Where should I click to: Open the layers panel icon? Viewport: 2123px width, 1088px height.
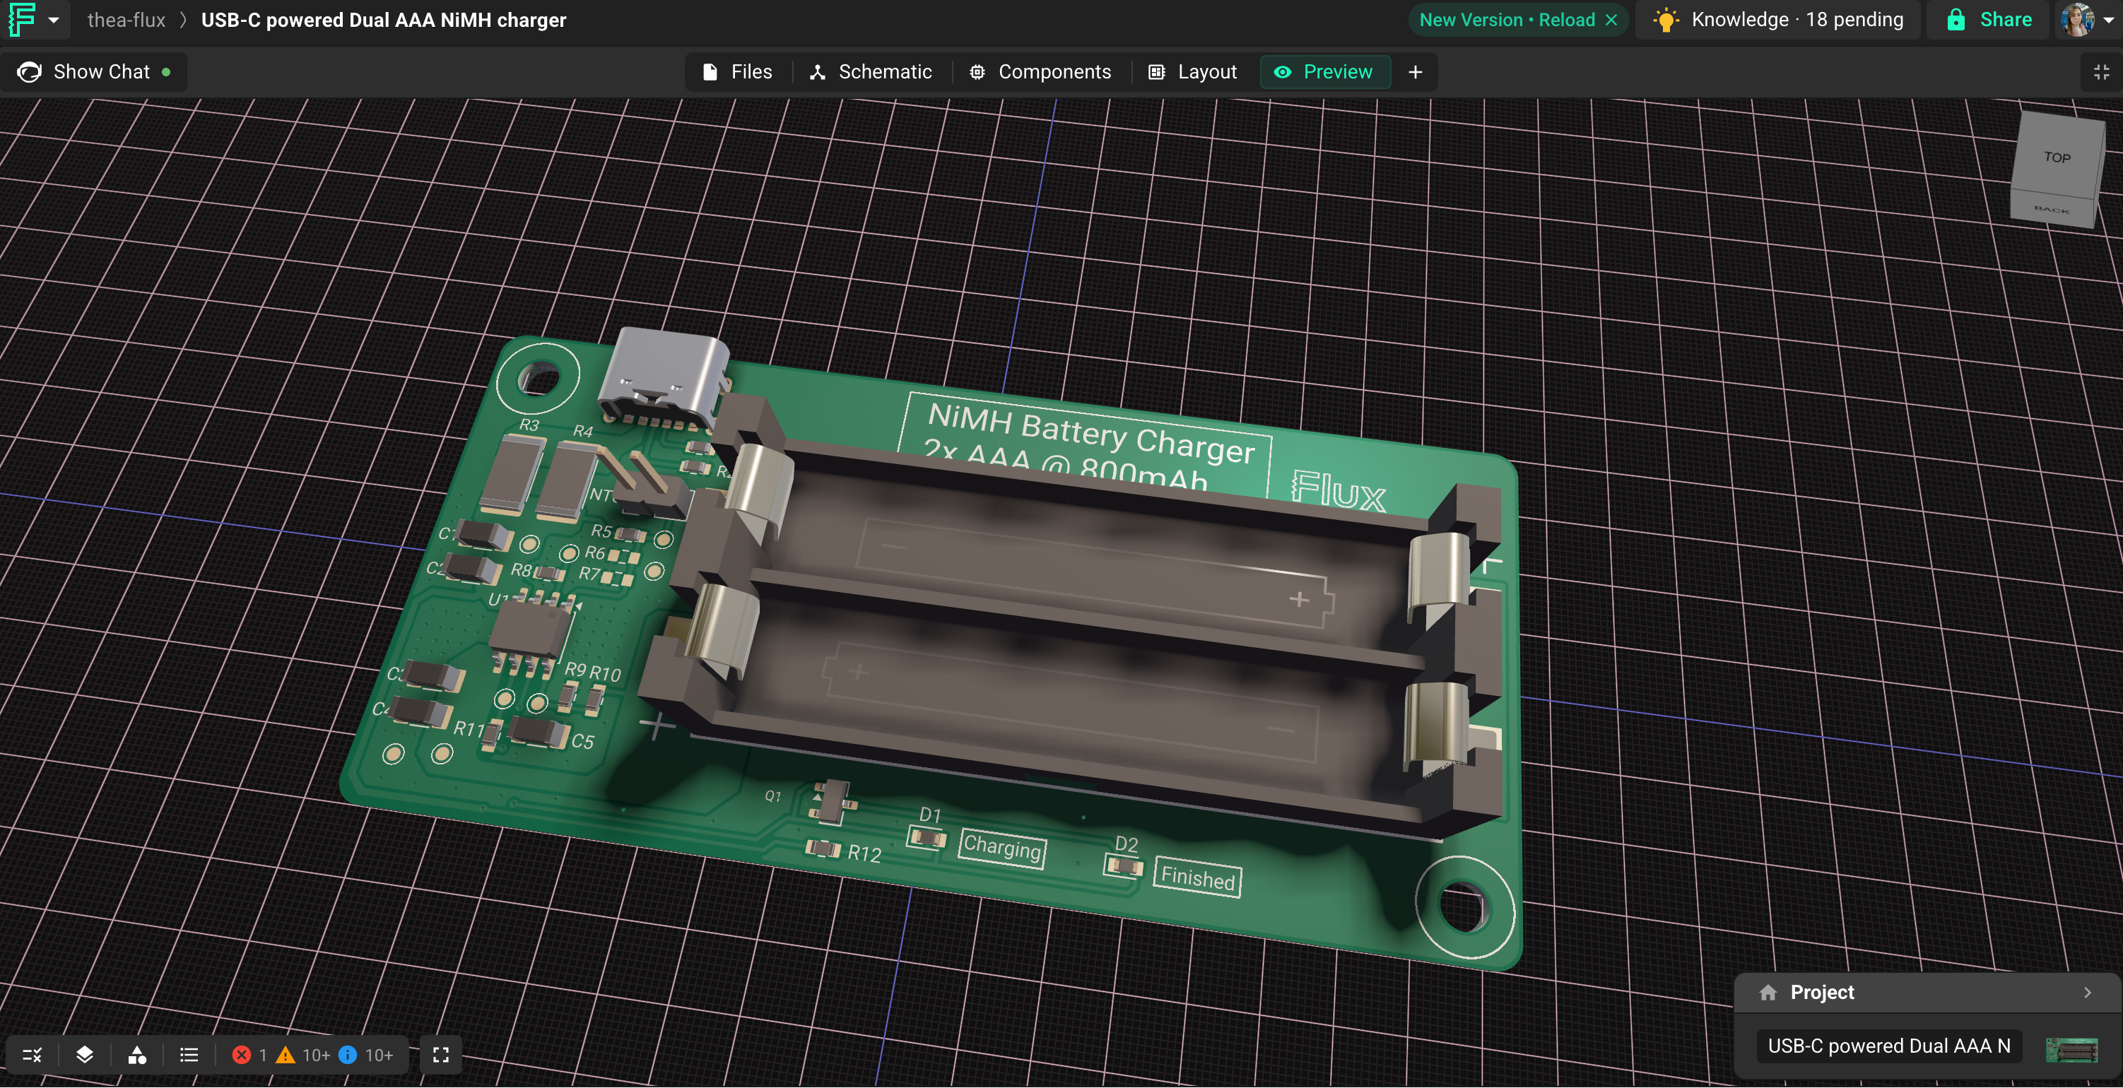[x=84, y=1055]
